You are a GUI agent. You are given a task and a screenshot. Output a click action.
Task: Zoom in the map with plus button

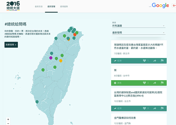[8, 119]
